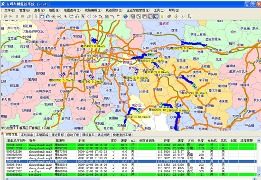
Task: Click the hammer and wrench tools icon
Action: click(x=169, y=17)
